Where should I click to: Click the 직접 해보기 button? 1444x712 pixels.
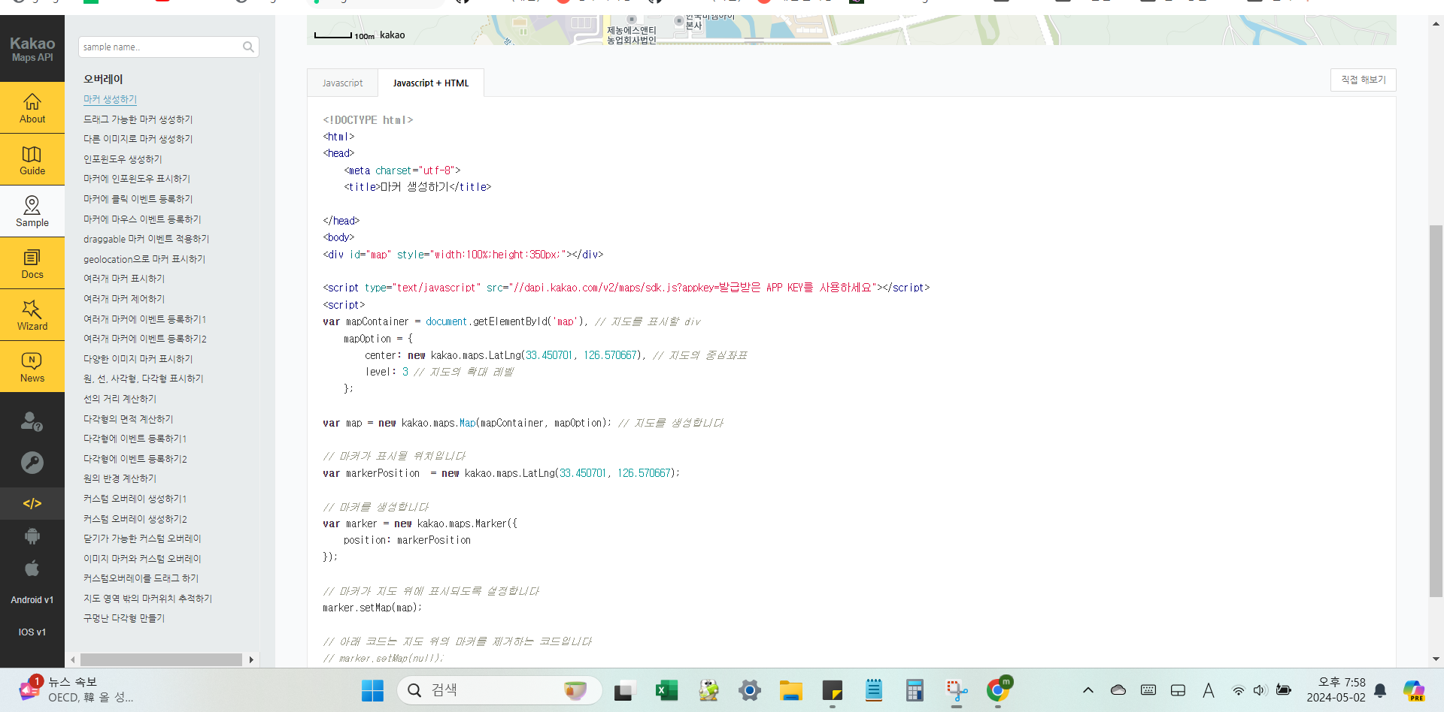pyautogui.click(x=1363, y=80)
